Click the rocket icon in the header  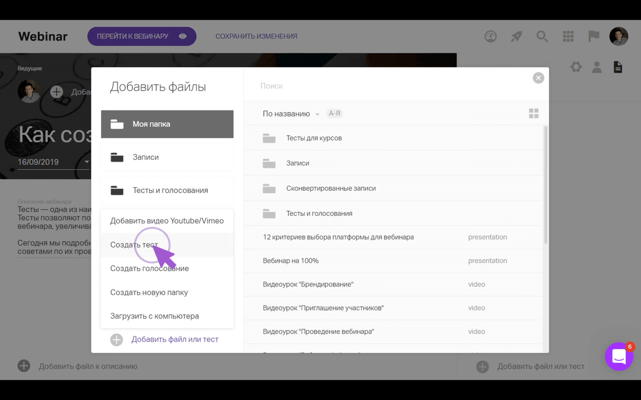[x=516, y=36]
